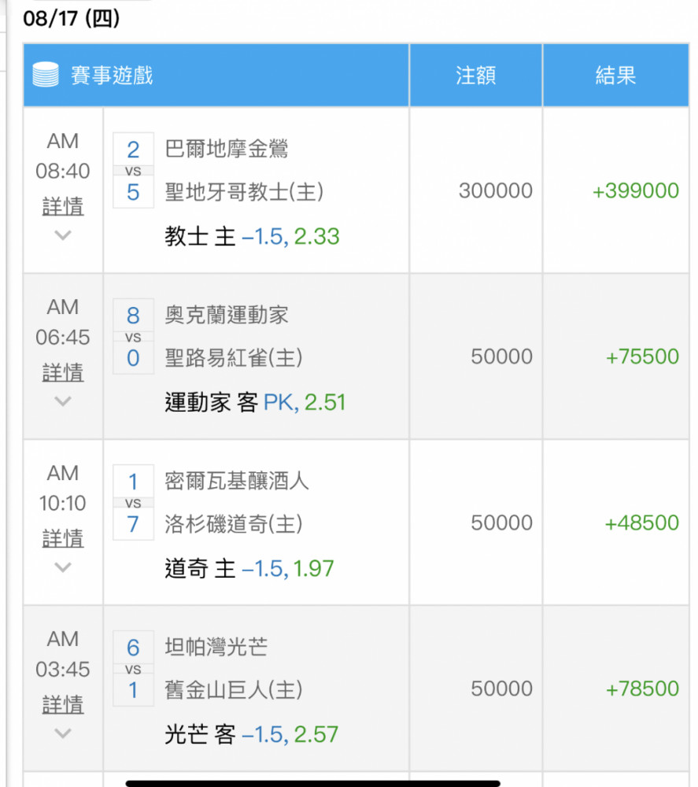Click the 注額 column header
Image resolution: width=698 pixels, height=787 pixels.
coord(475,76)
